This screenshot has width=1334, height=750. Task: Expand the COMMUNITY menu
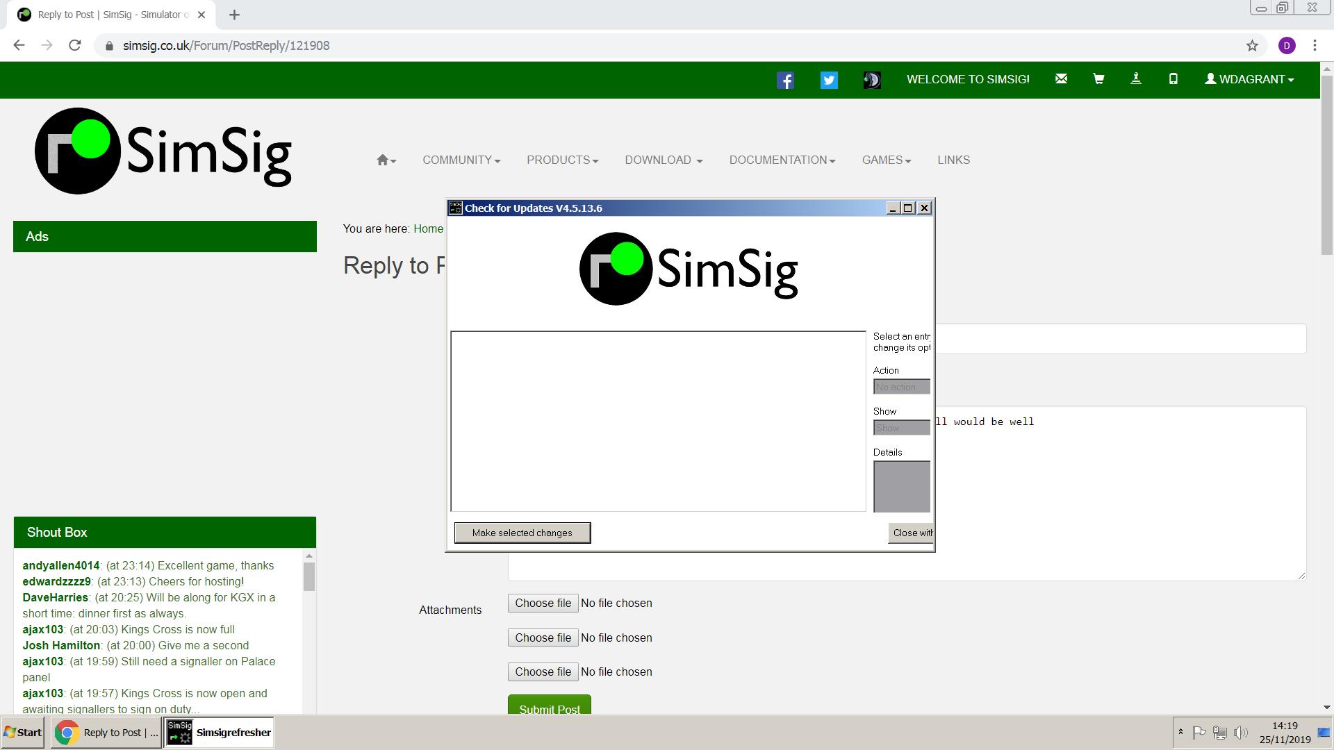461,160
